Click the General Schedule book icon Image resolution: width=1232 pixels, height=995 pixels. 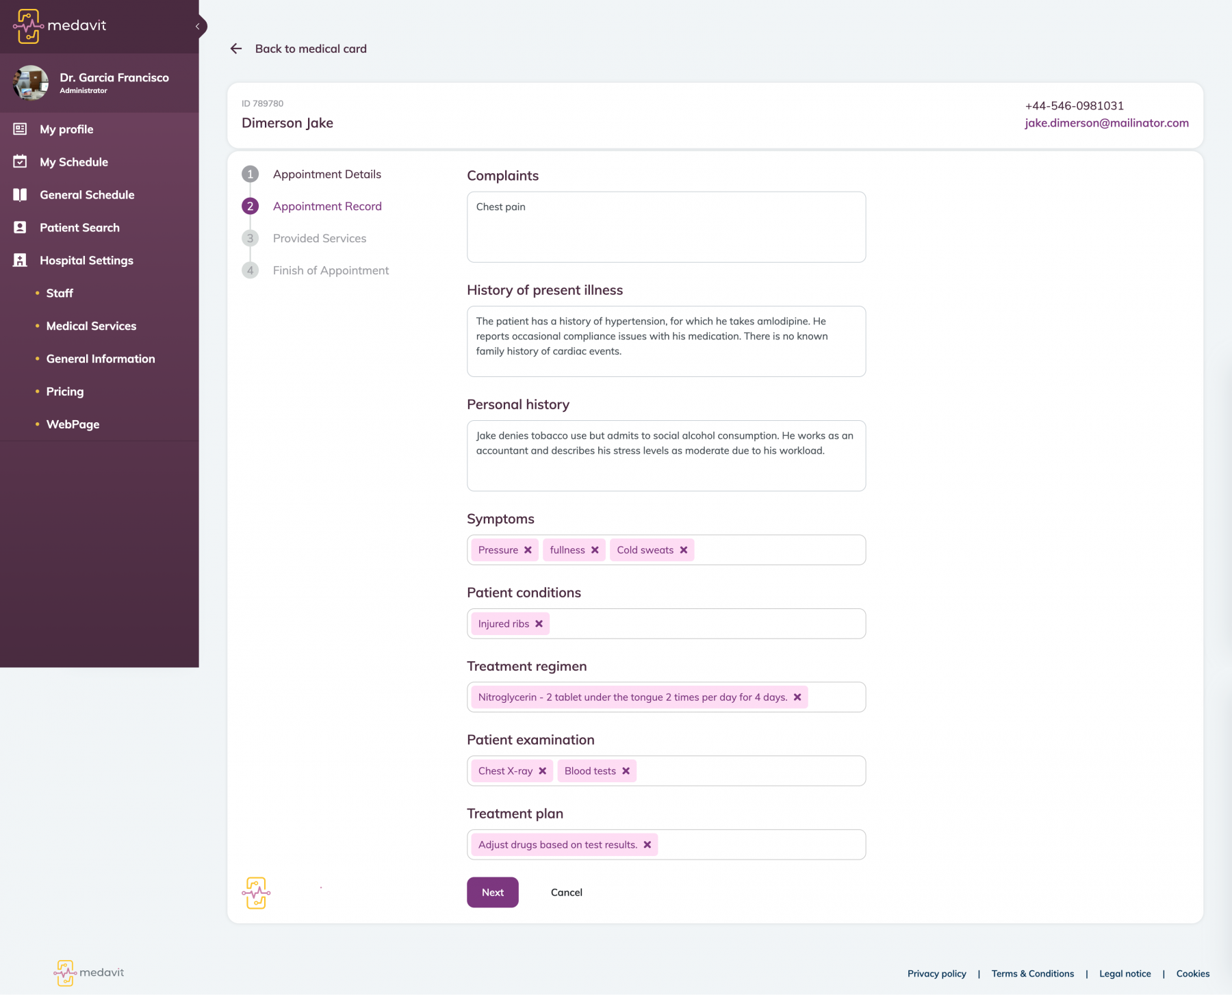coord(20,195)
